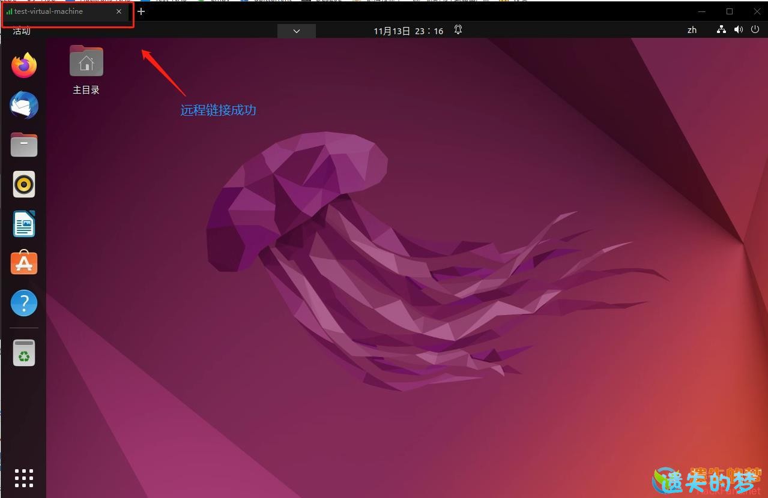Close the test-virtual-machine tab
Screen dimensions: 768x498
pos(119,11)
